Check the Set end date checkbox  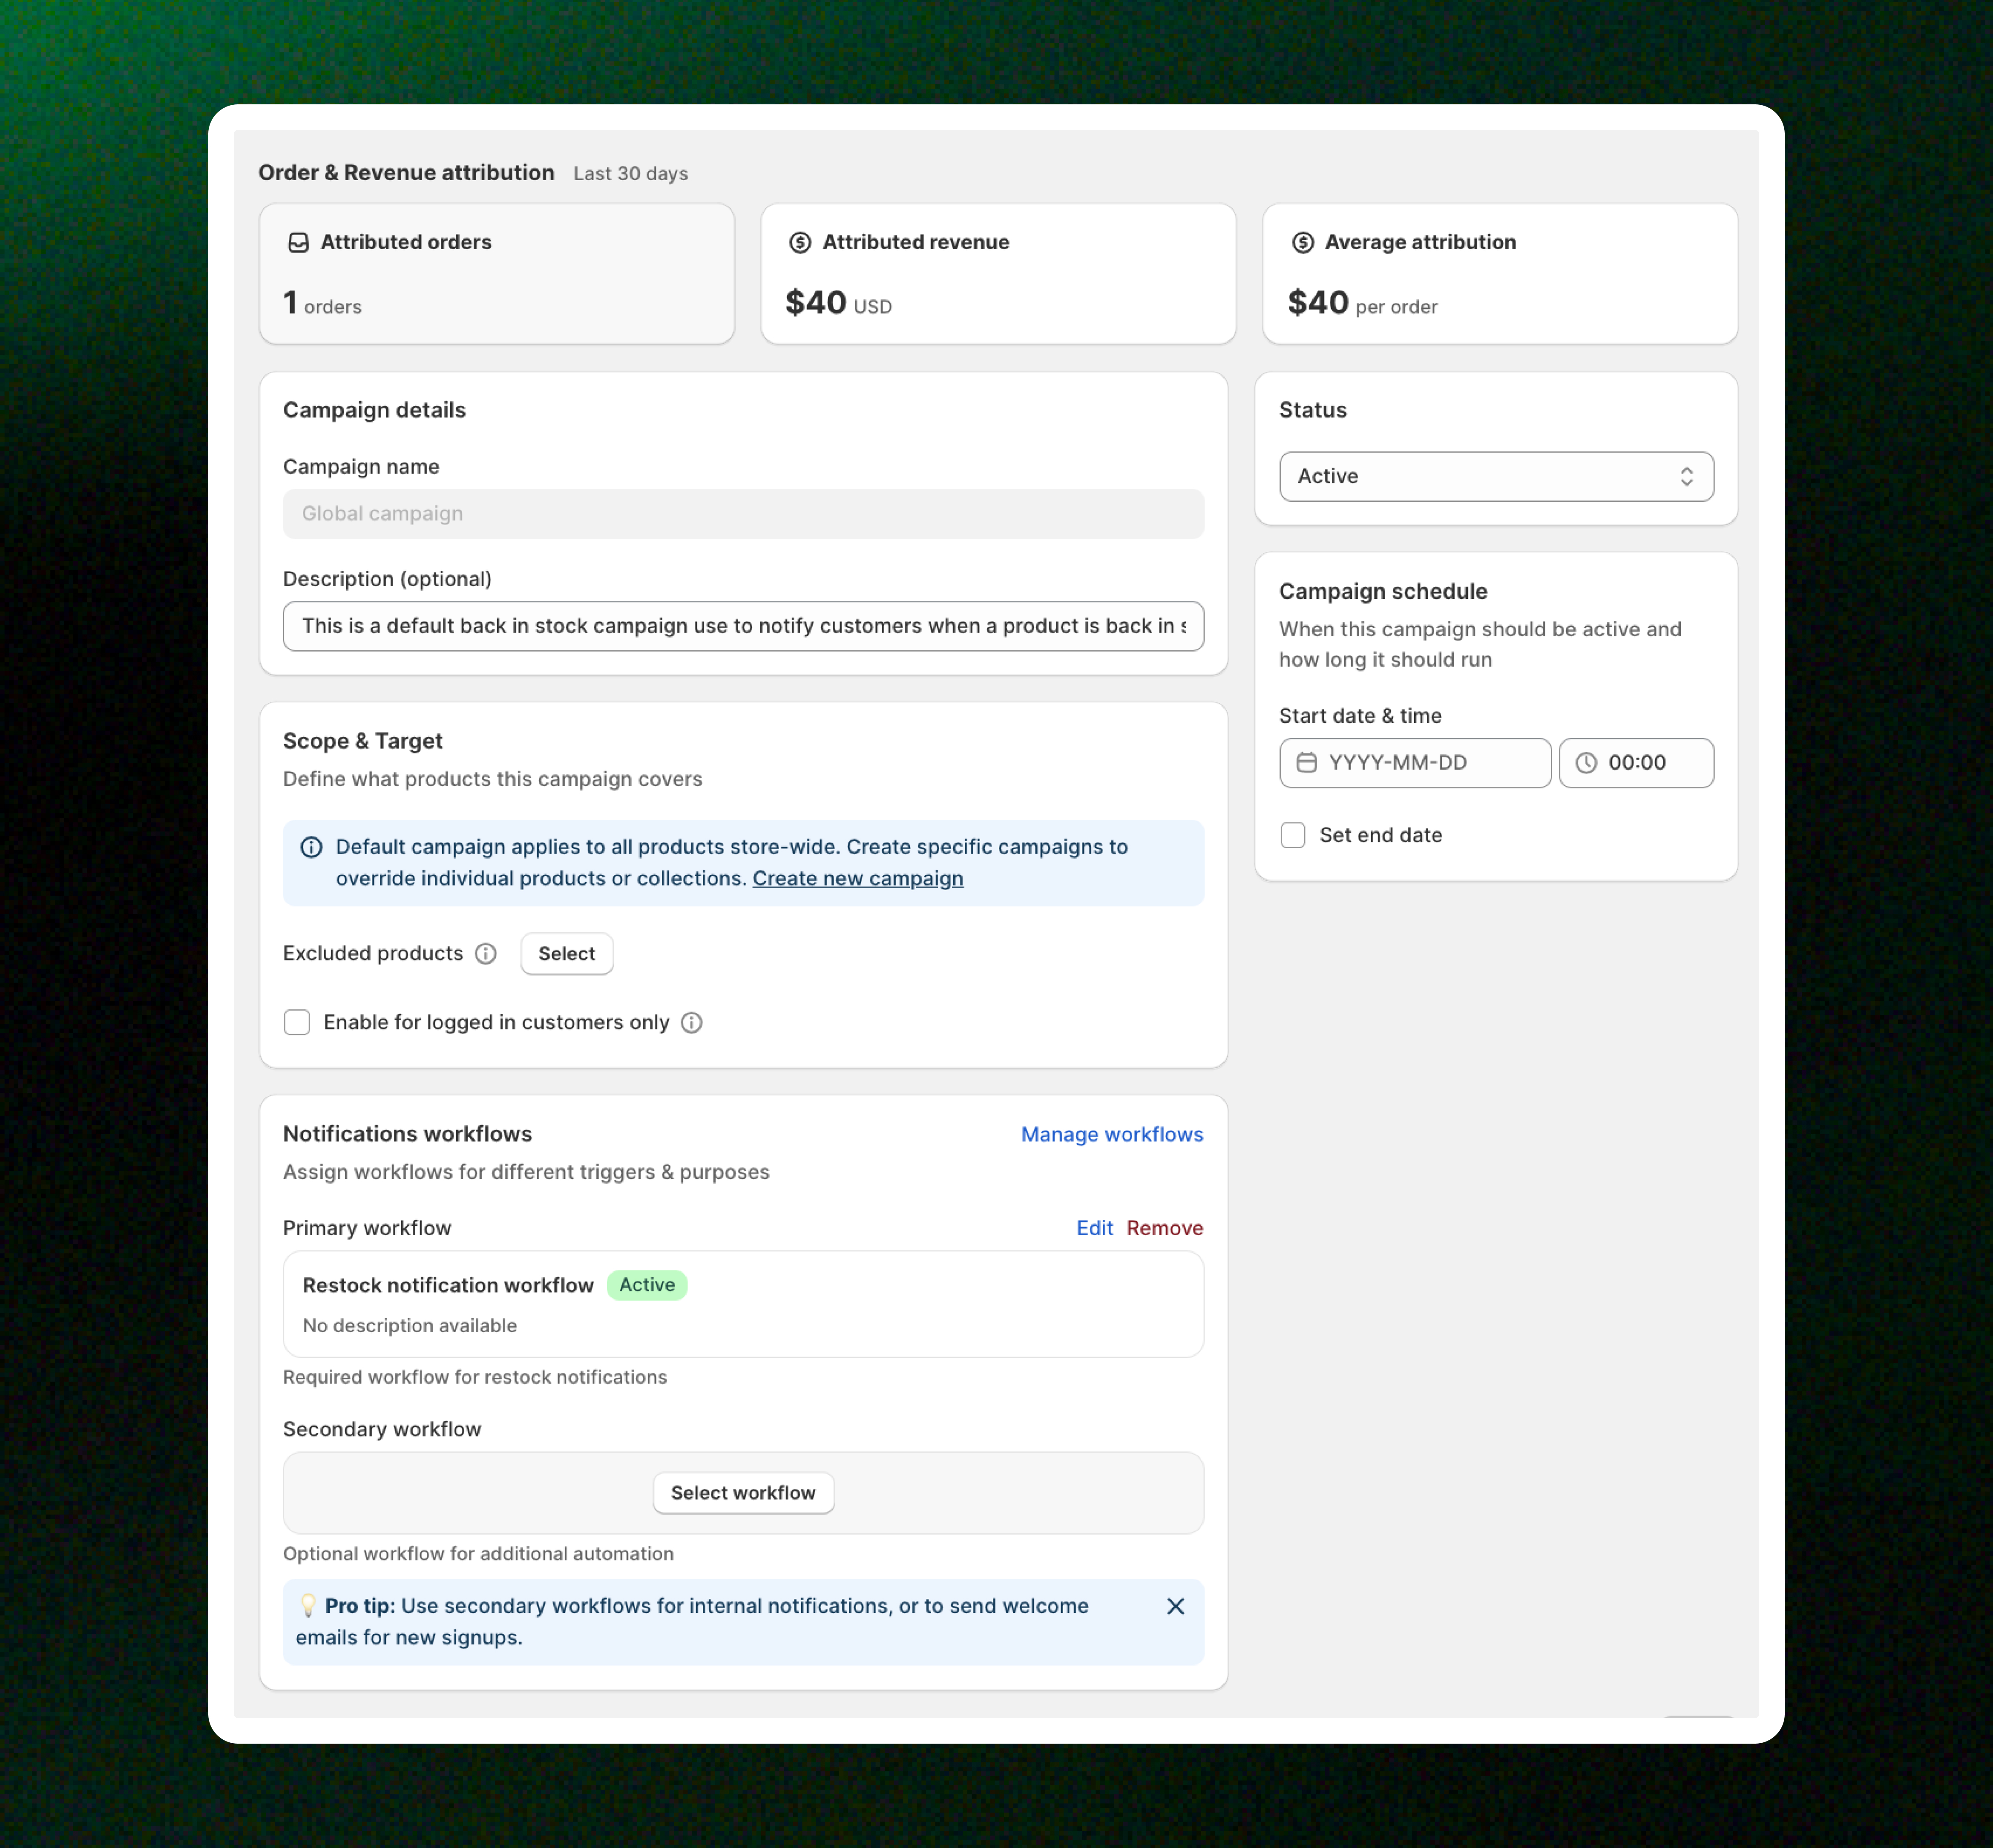coord(1293,835)
